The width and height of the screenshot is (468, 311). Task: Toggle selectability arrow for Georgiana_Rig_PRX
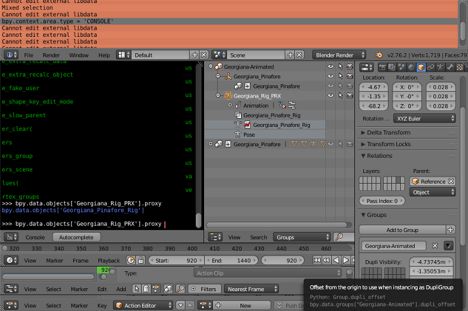(340, 95)
